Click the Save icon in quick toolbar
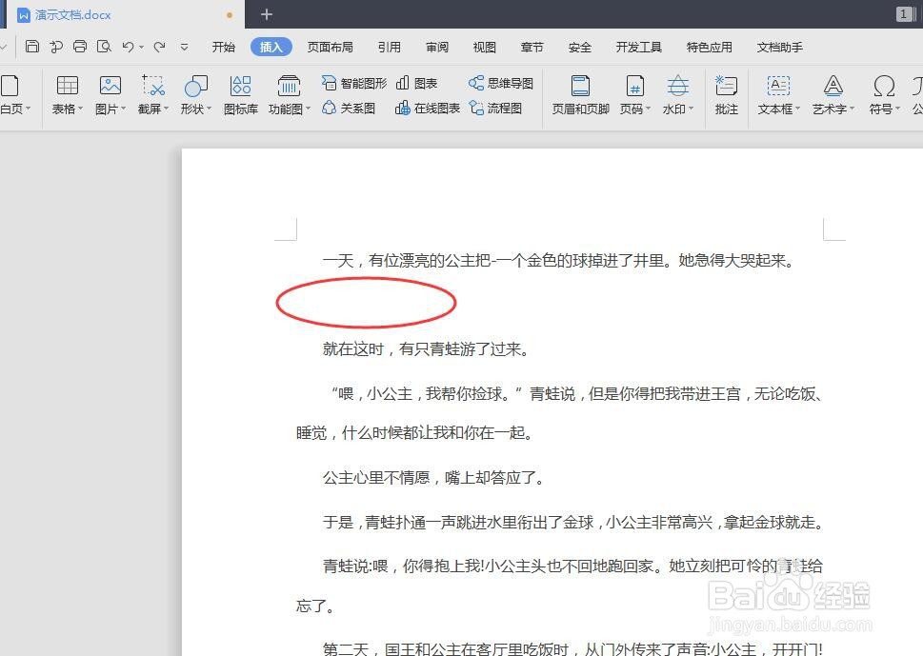The width and height of the screenshot is (923, 656). [x=32, y=47]
